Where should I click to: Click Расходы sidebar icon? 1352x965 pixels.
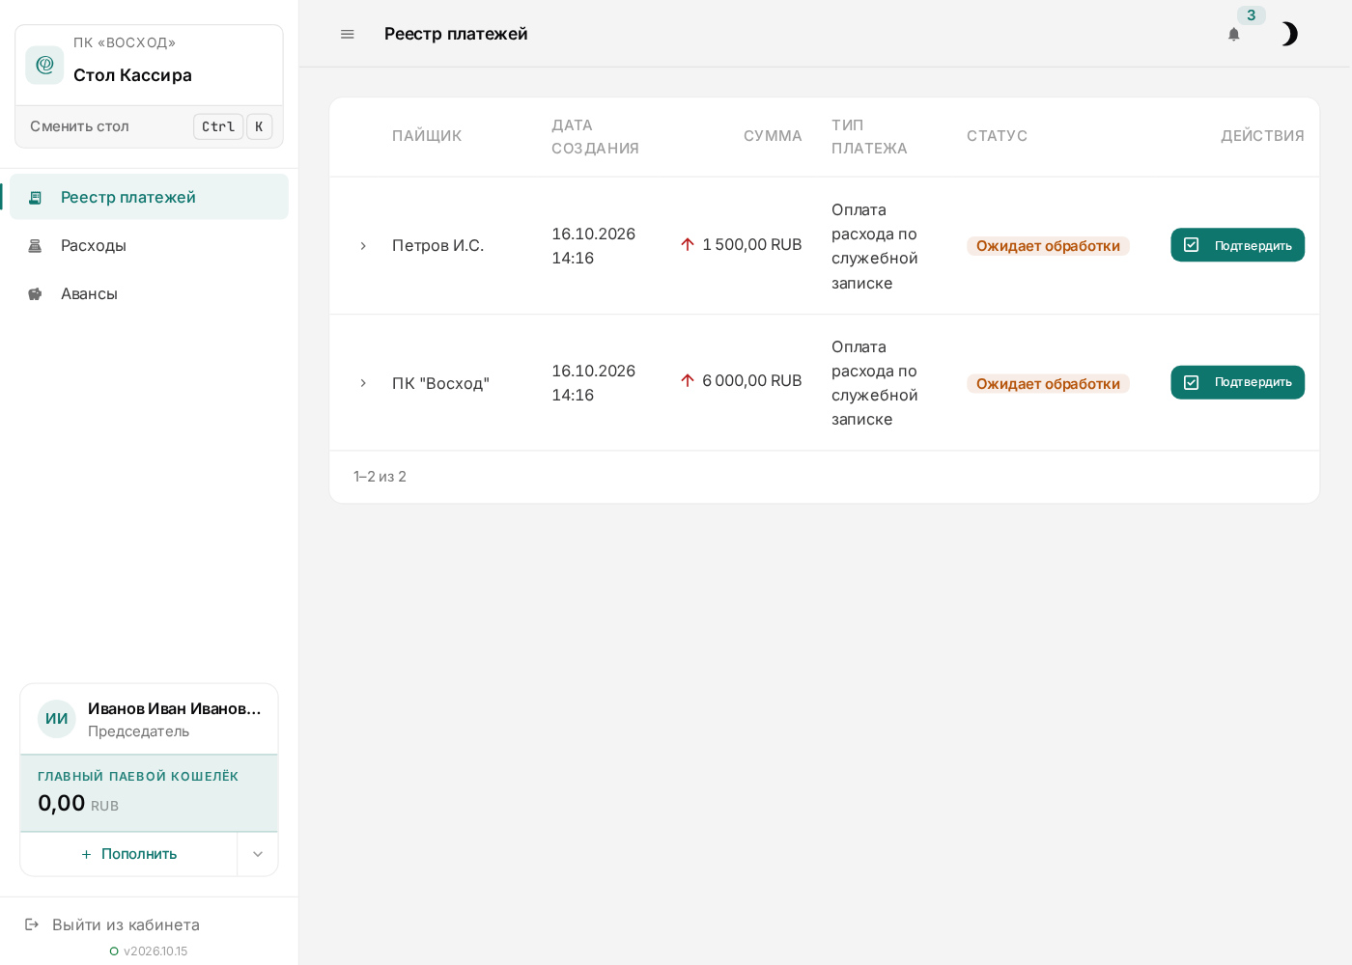(35, 245)
